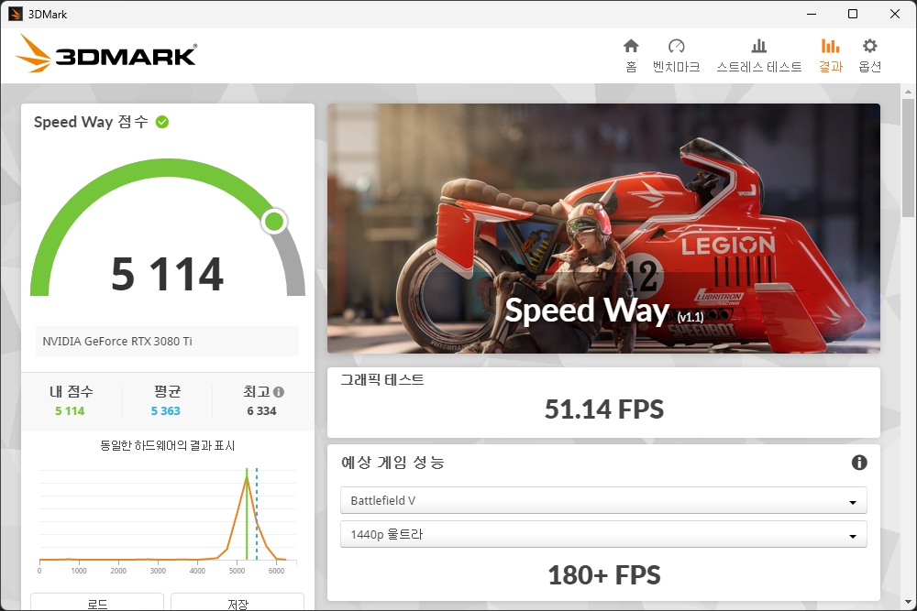The height and width of the screenshot is (611, 917).
Task: Click the 180+ FPS estimate
Action: tap(604, 574)
